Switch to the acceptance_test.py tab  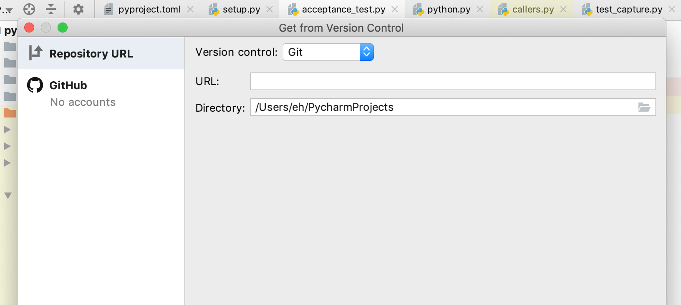(343, 9)
